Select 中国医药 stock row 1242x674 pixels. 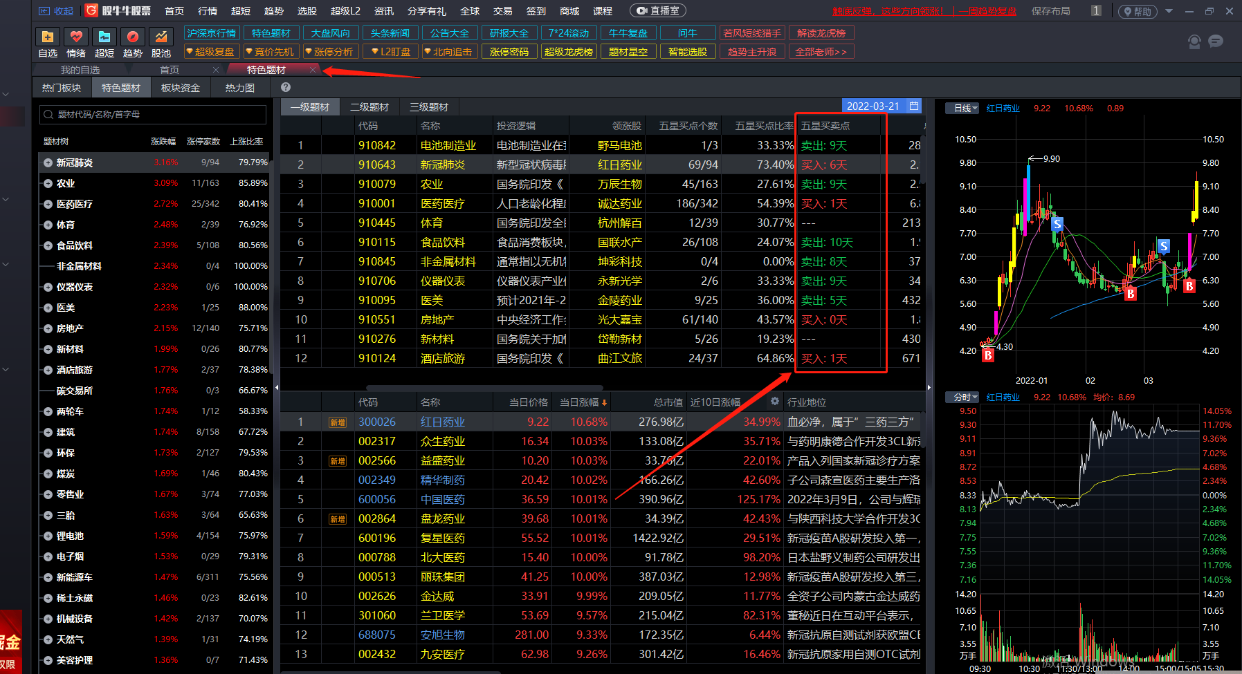point(602,499)
